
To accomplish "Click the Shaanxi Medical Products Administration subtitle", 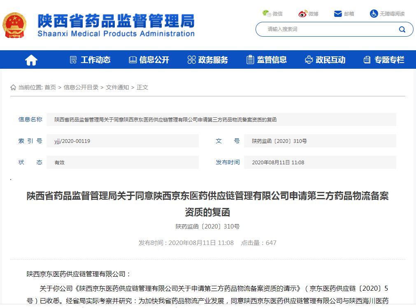I will tap(116, 33).
